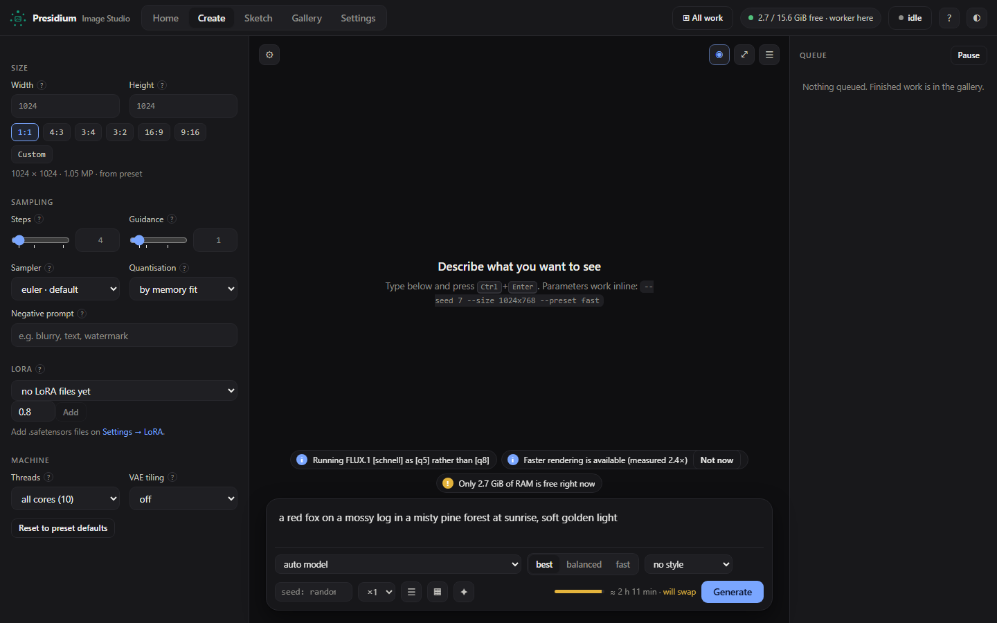Show help for Steps
The width and height of the screenshot is (997, 623).
(39, 219)
